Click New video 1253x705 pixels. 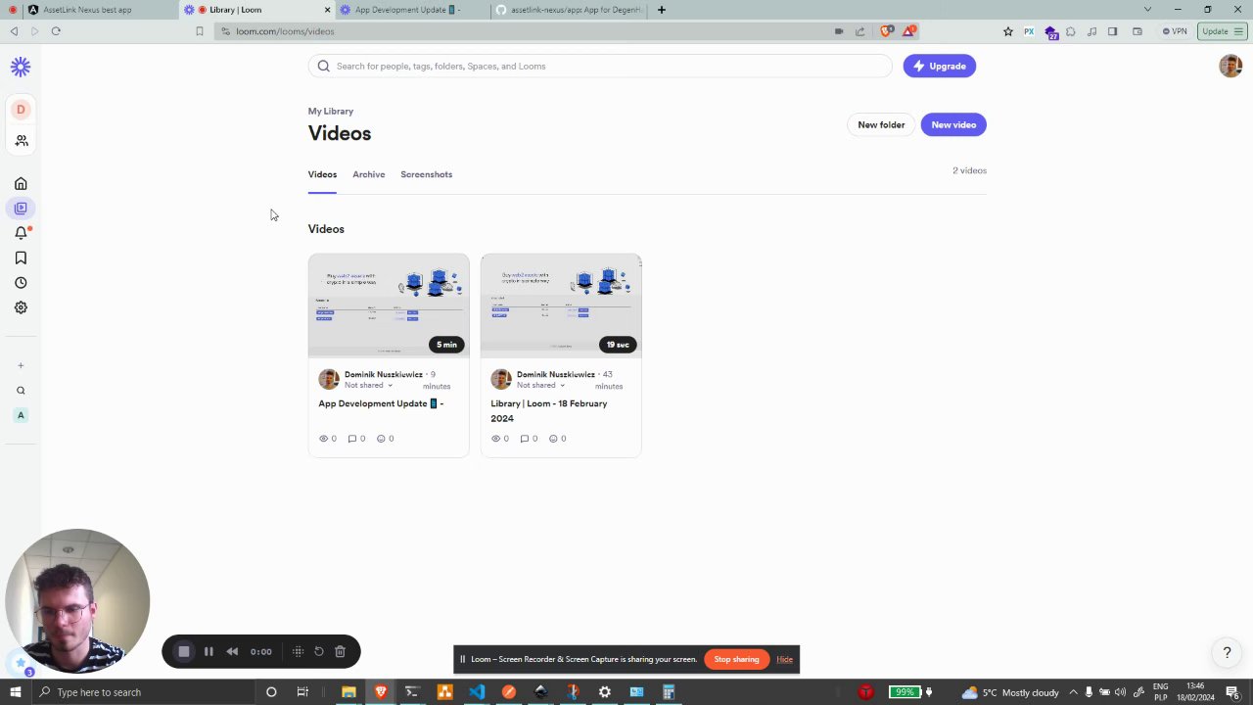[953, 125]
